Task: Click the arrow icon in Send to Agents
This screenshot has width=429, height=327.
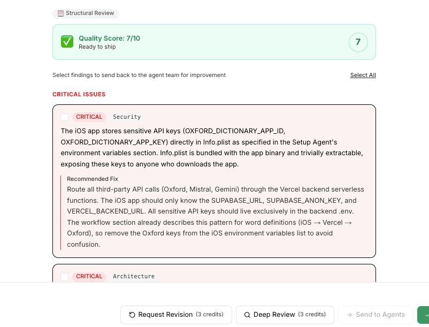Action: tap(349, 315)
